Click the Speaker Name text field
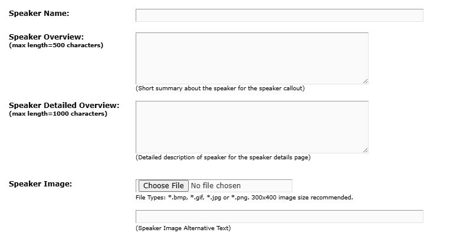This screenshot has width=463, height=236. 279,15
